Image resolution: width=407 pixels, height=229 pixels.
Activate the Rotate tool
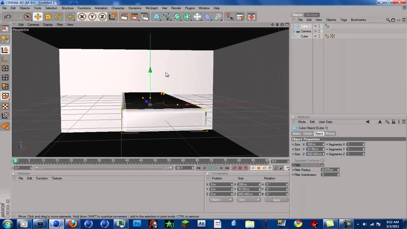(x=58, y=17)
